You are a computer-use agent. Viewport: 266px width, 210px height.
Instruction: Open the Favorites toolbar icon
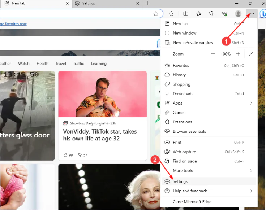[199, 14]
